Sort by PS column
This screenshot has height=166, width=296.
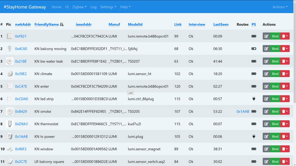[x=254, y=25]
